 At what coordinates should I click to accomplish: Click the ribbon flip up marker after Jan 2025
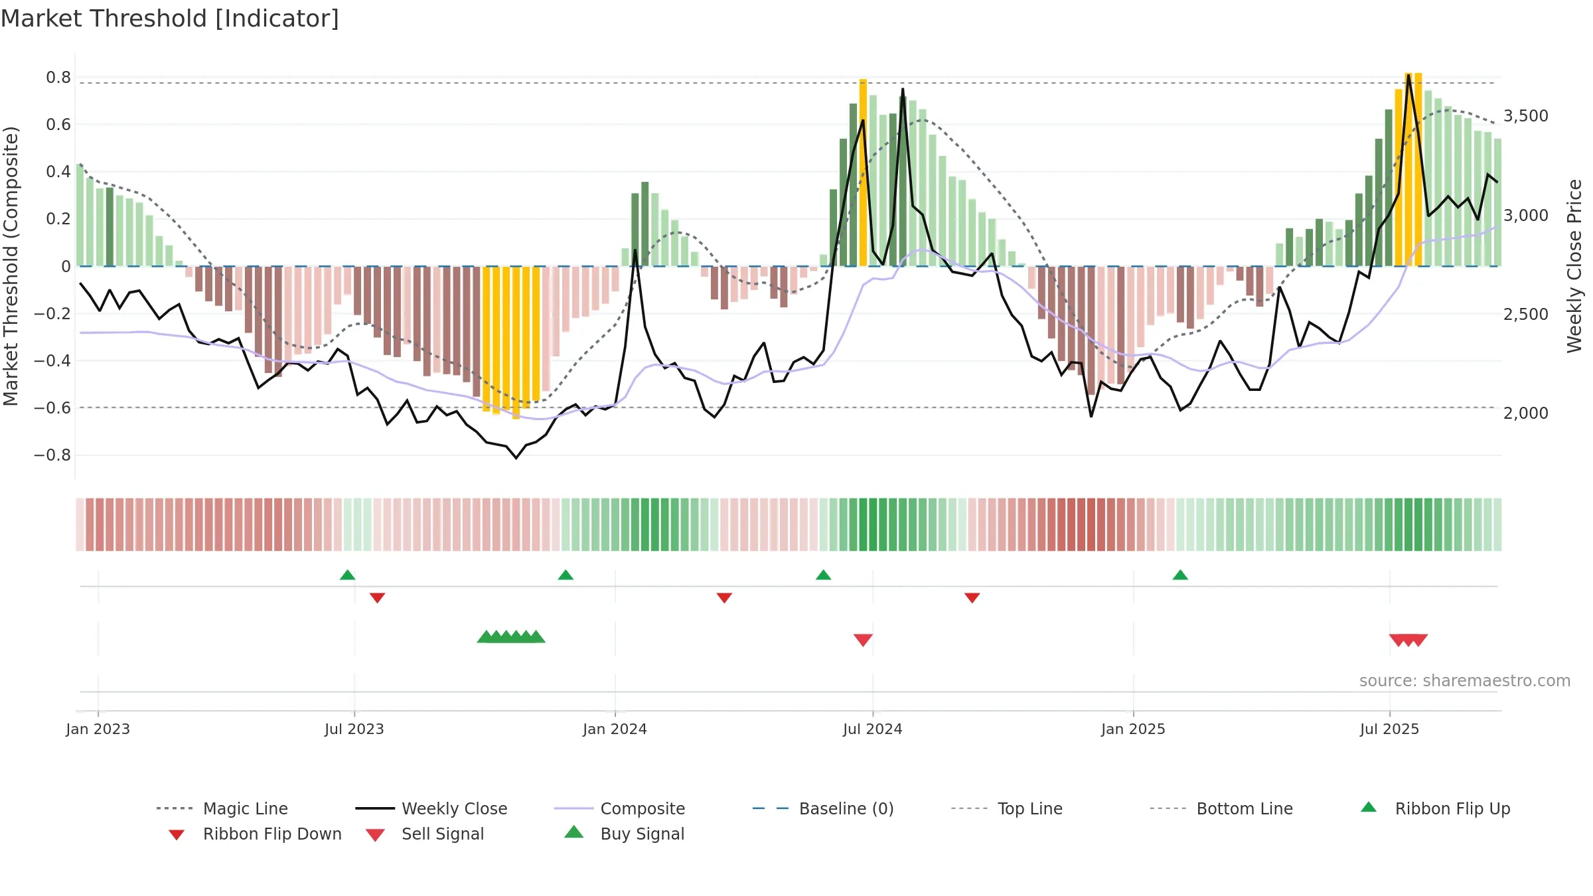click(1180, 575)
